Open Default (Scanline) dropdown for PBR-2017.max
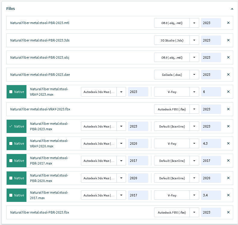The image size is (238, 225). point(194,161)
